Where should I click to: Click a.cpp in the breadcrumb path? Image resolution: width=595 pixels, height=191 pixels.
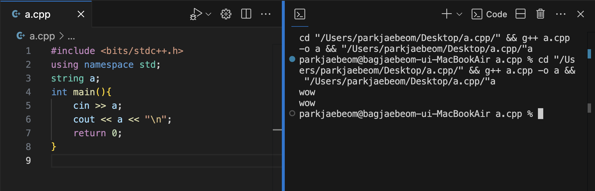click(42, 36)
